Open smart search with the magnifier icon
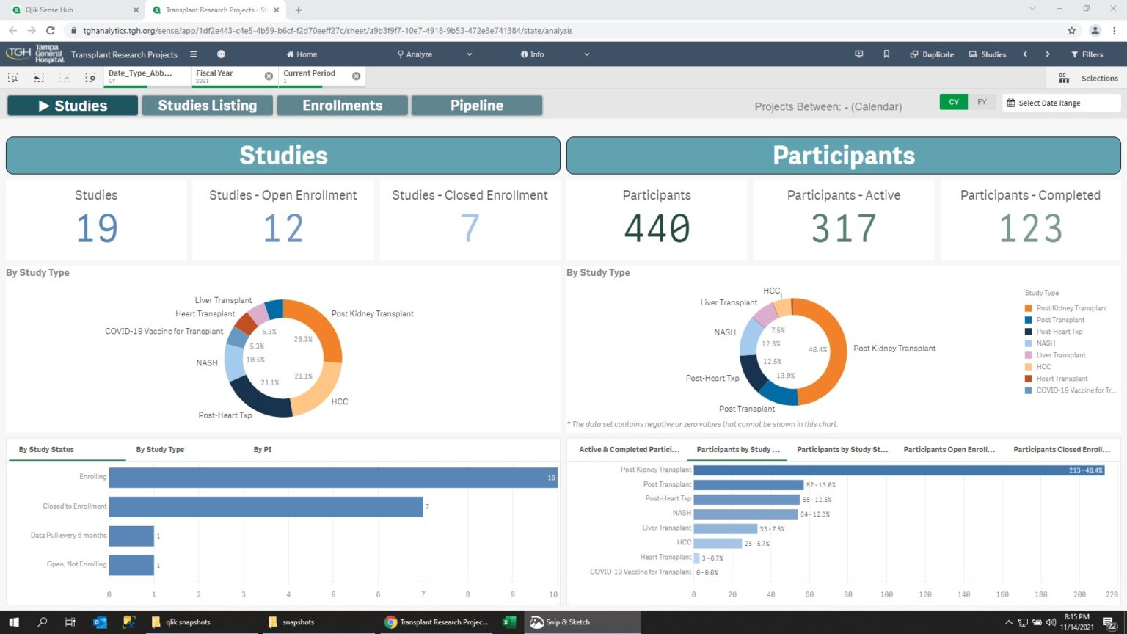 12,77
